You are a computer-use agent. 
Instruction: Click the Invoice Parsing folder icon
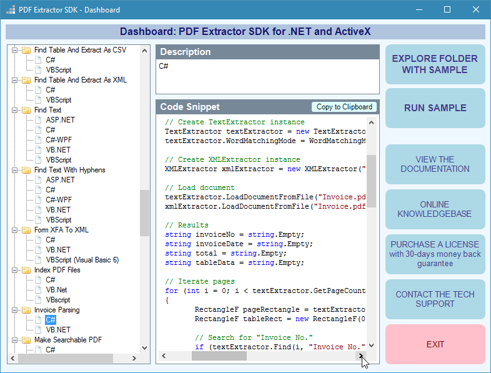[26, 310]
